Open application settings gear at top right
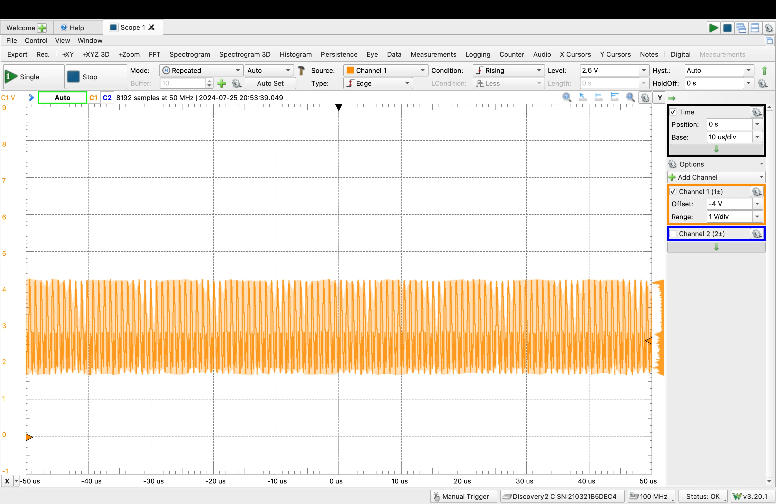The height and width of the screenshot is (504, 776). pyautogui.click(x=769, y=28)
